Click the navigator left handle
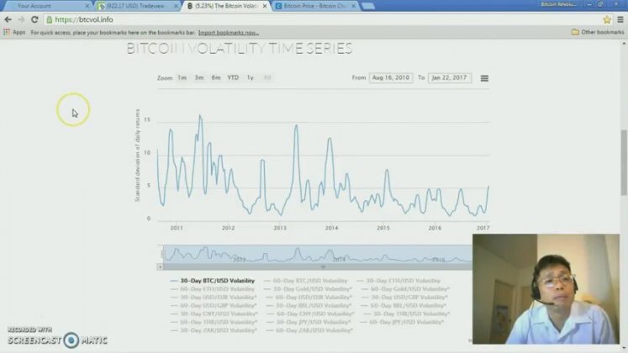The height and width of the screenshot is (353, 628). (162, 254)
